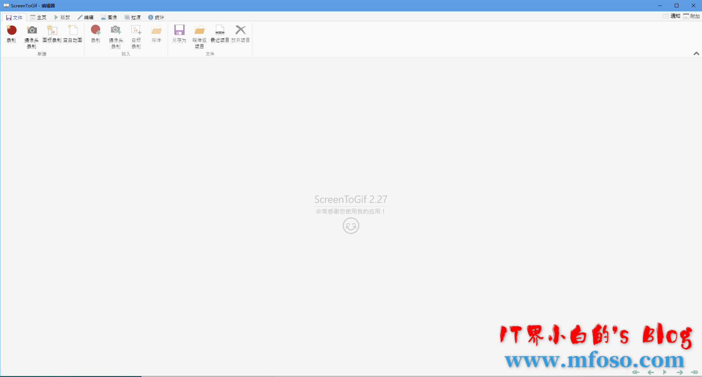Start a new screen recording

(11, 34)
